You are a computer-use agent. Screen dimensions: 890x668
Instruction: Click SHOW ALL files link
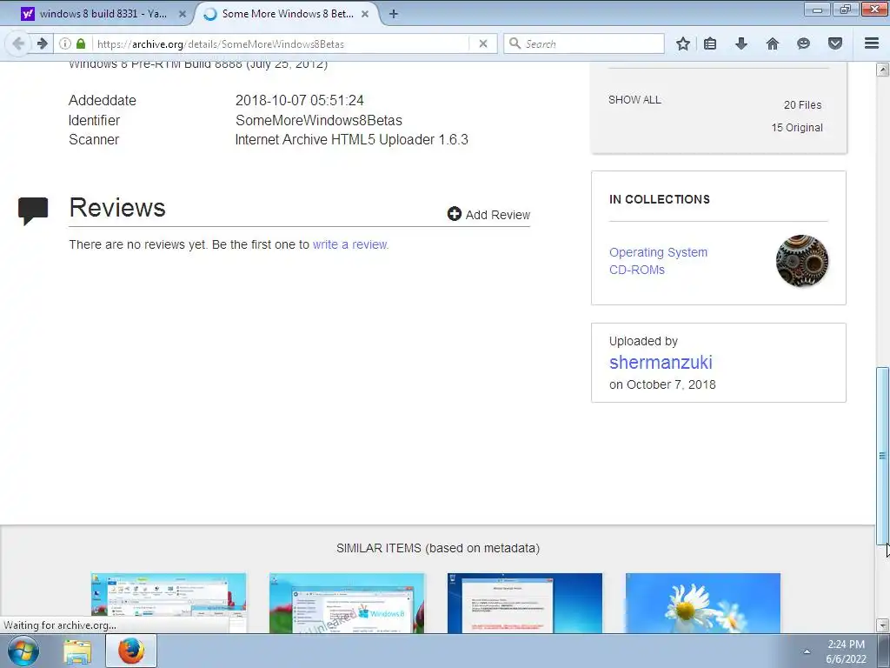point(634,100)
